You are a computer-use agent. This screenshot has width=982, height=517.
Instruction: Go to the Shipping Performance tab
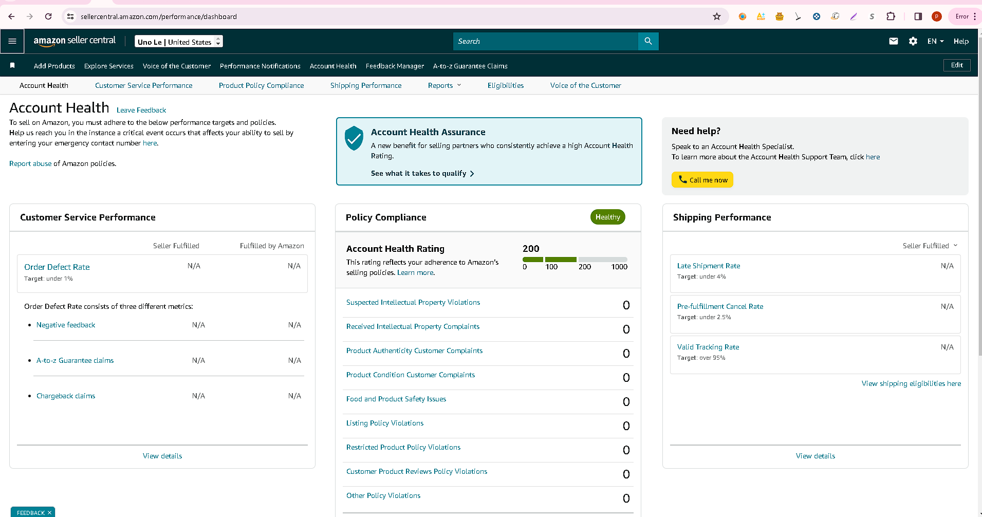366,85
